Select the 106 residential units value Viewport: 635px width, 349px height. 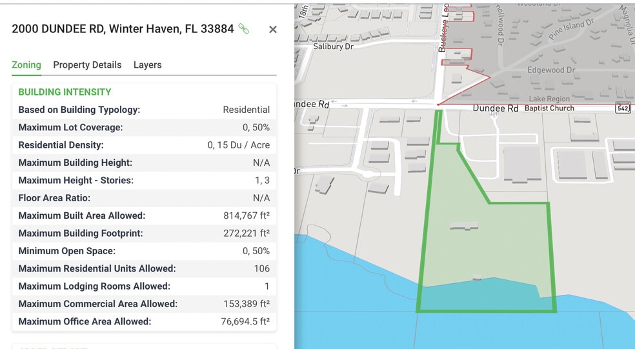point(261,268)
